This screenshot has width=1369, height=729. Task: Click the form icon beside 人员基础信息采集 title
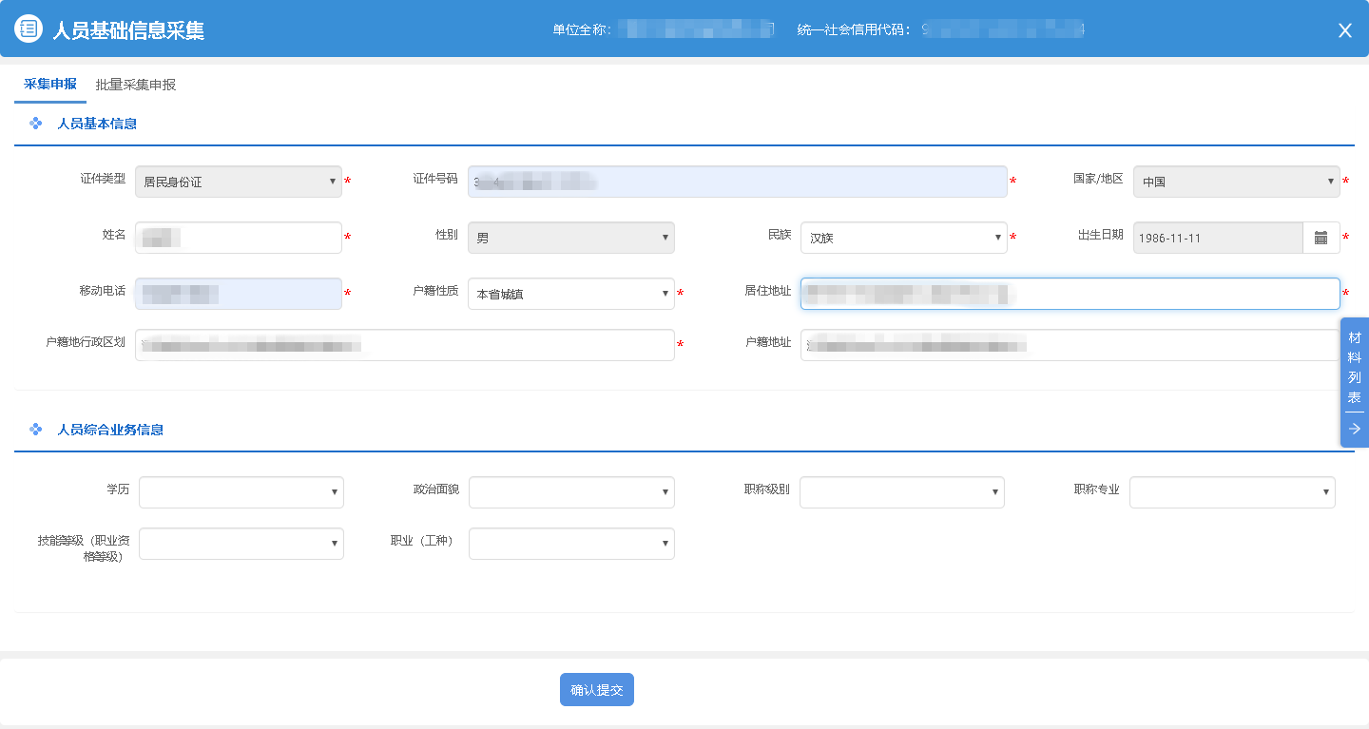coord(29,29)
